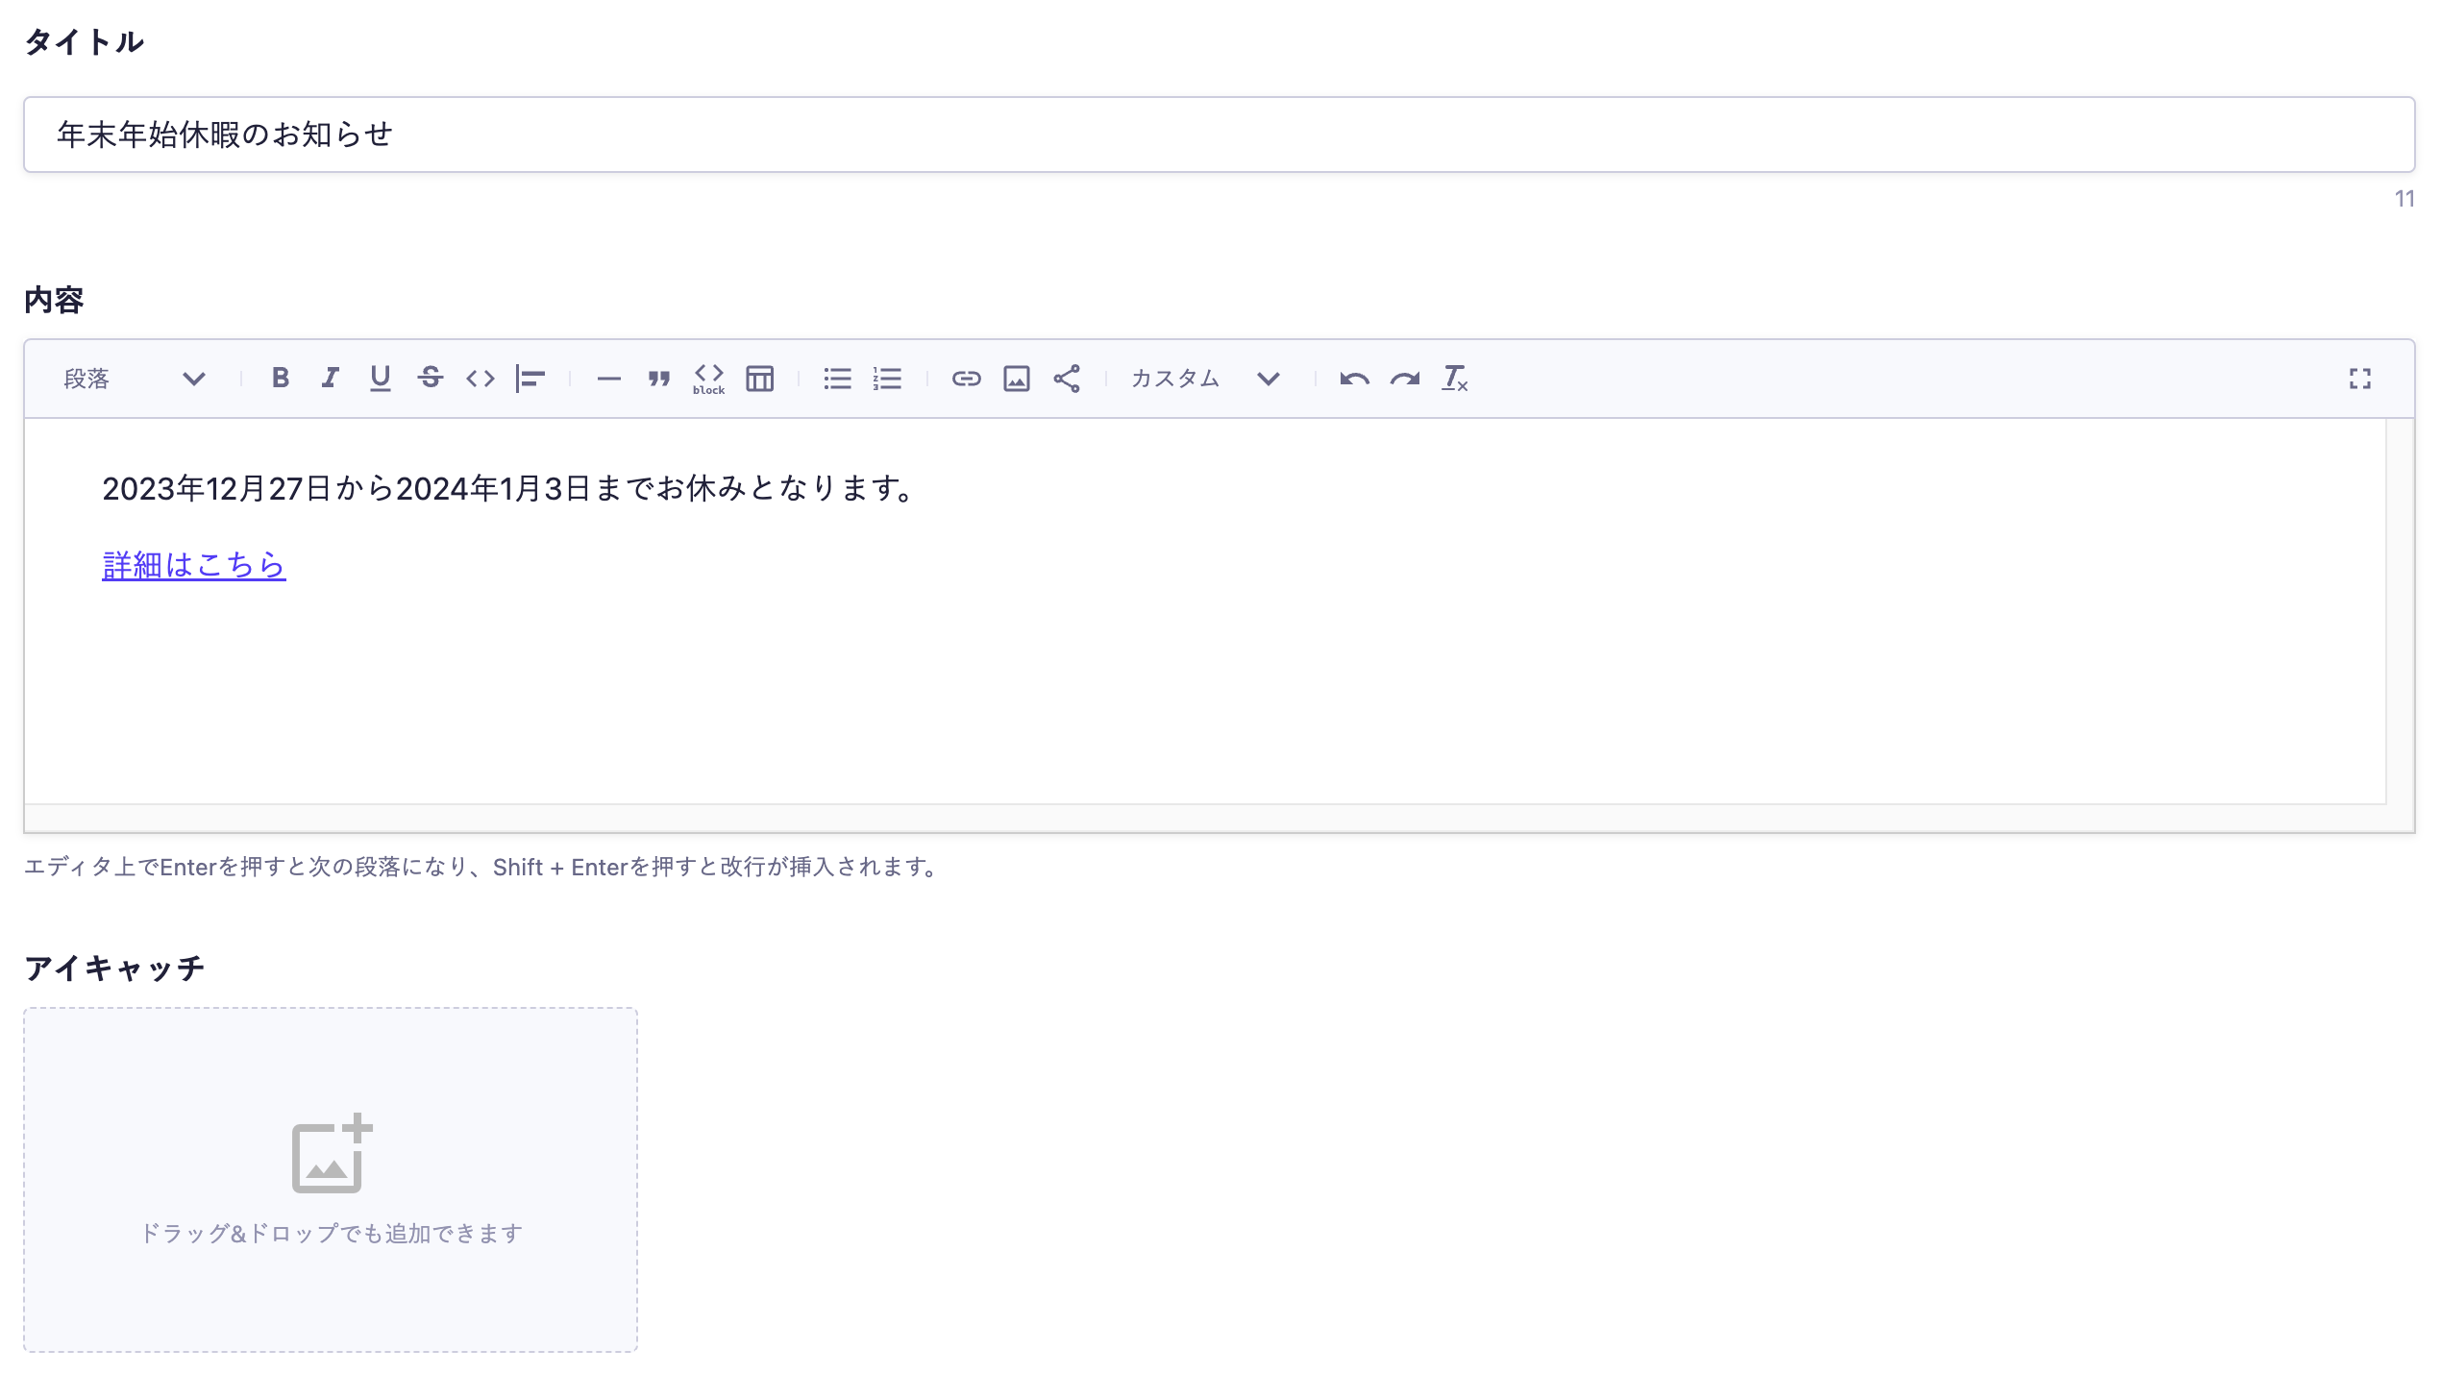Image resolution: width=2441 pixels, height=1374 pixels.
Task: Insert inline code formatting
Action: 481,379
